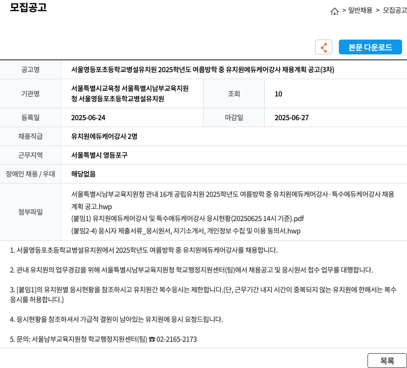Select deadline date 2025-06-27
The image size is (407, 368).
[x=292, y=118]
